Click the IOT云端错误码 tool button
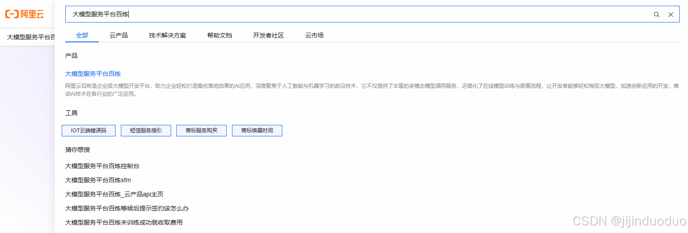 89,131
